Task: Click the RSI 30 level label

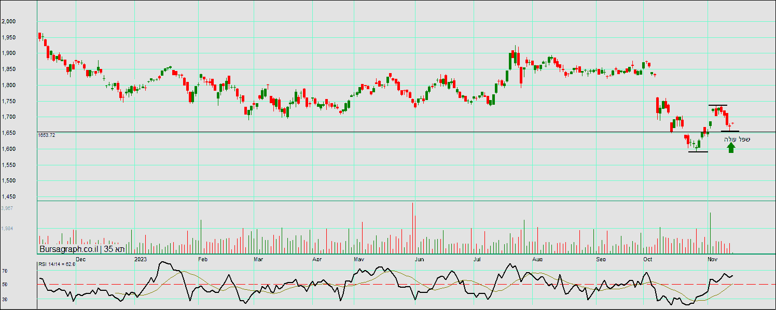Action: click(5, 299)
